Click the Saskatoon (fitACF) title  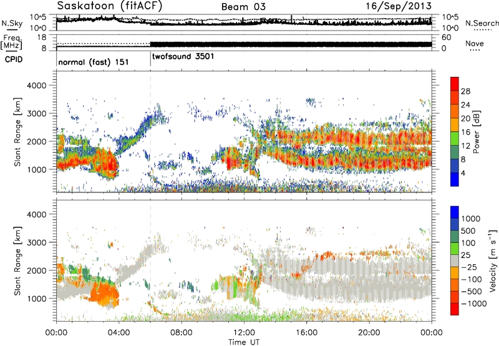point(110,6)
